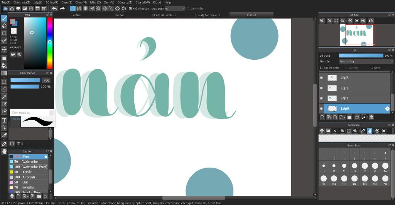
Task: Click cloud upload icon in Reference panel
Action: (x=322, y=131)
